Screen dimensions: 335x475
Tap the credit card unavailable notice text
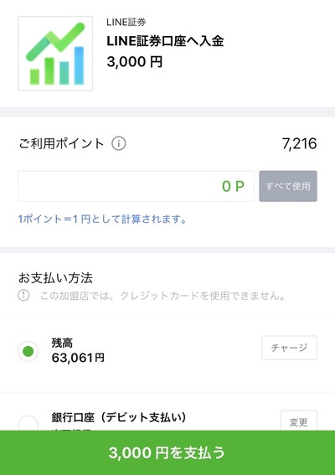click(163, 296)
